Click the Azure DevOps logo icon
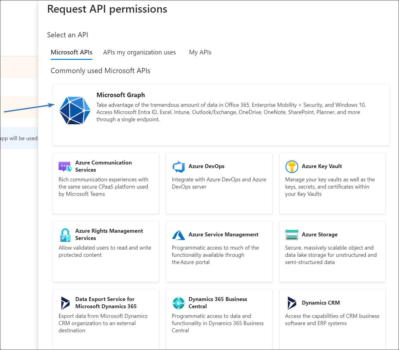The image size is (399, 350). click(x=178, y=167)
